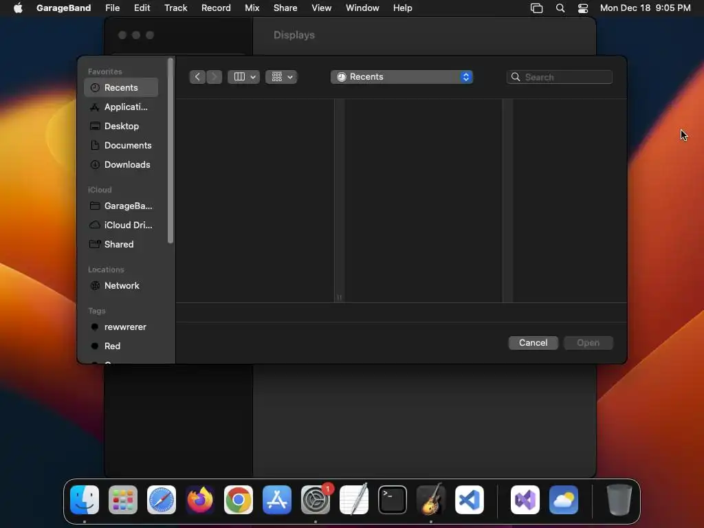The image size is (704, 528).
Task: Open Finder from the Dock
Action: coord(85,500)
